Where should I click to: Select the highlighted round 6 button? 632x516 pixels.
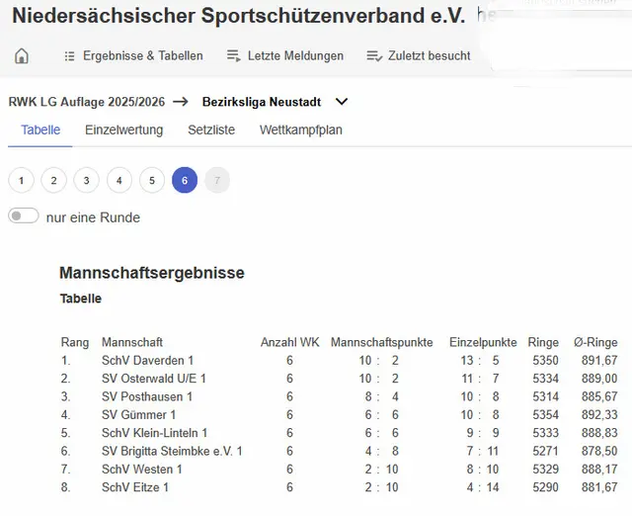tap(185, 181)
